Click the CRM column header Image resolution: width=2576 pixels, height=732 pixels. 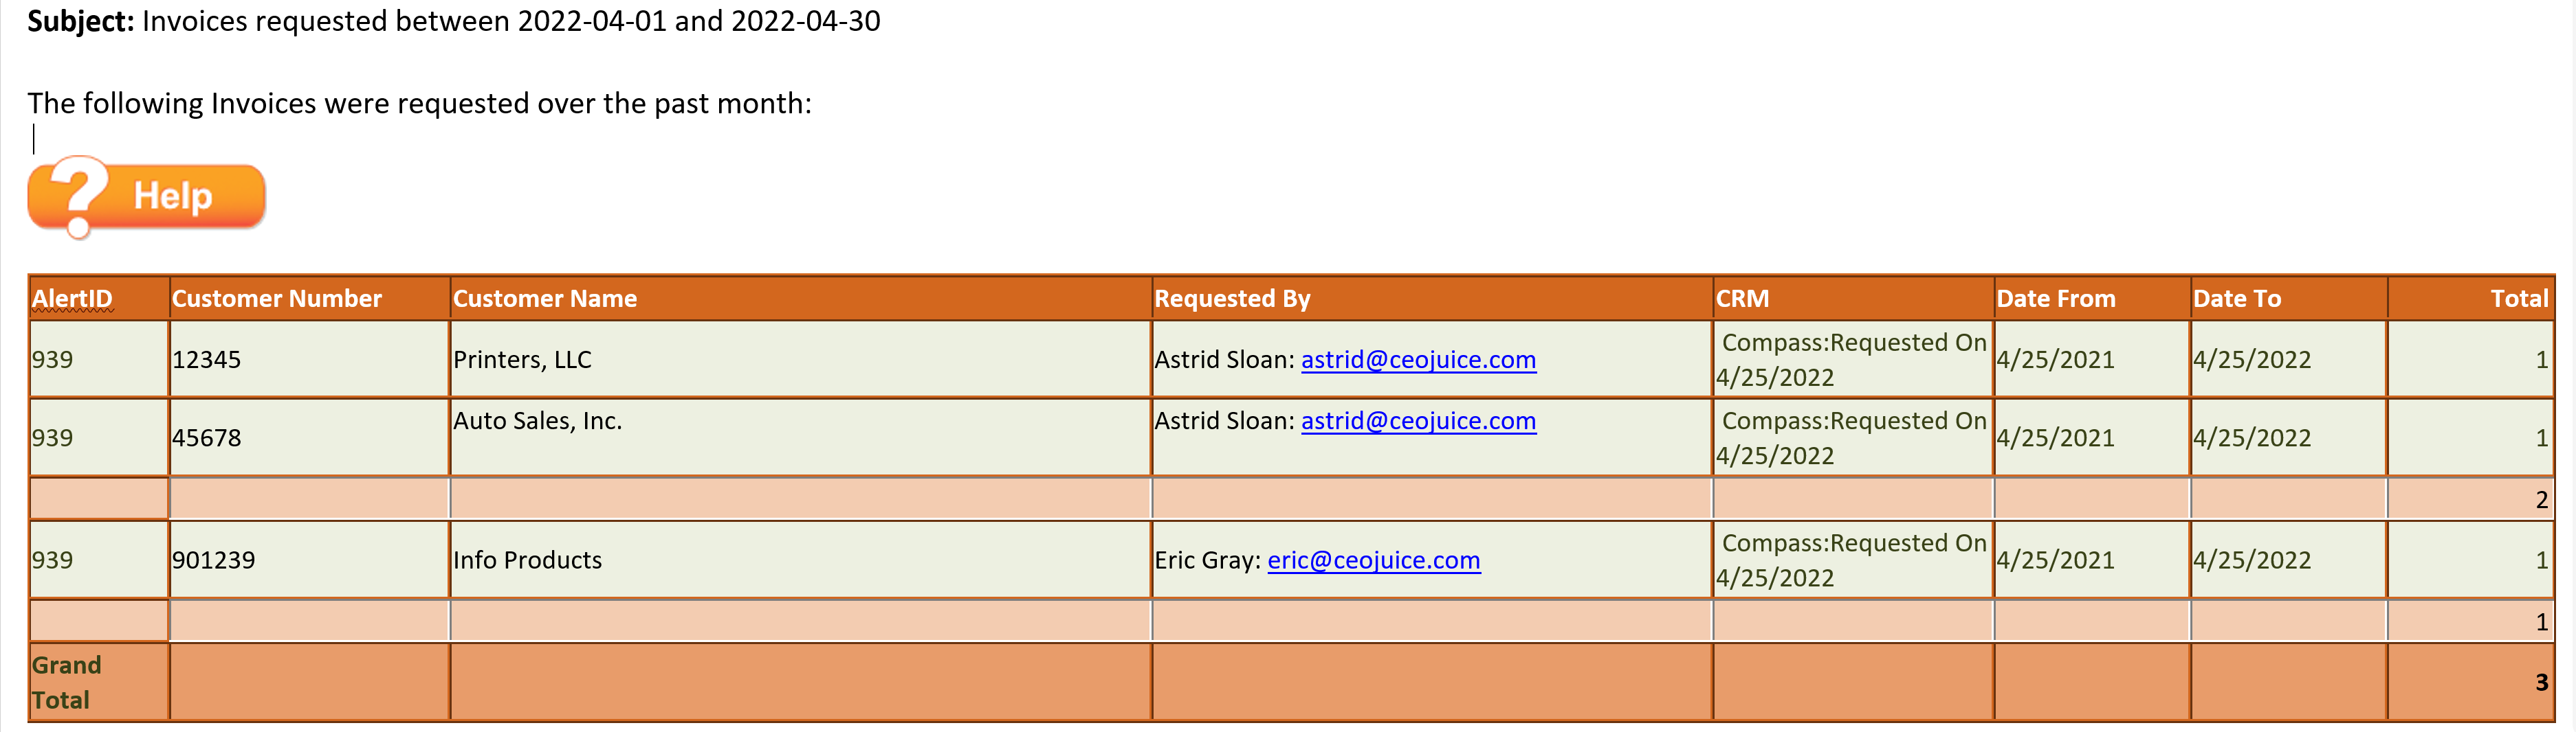pos(1743,299)
